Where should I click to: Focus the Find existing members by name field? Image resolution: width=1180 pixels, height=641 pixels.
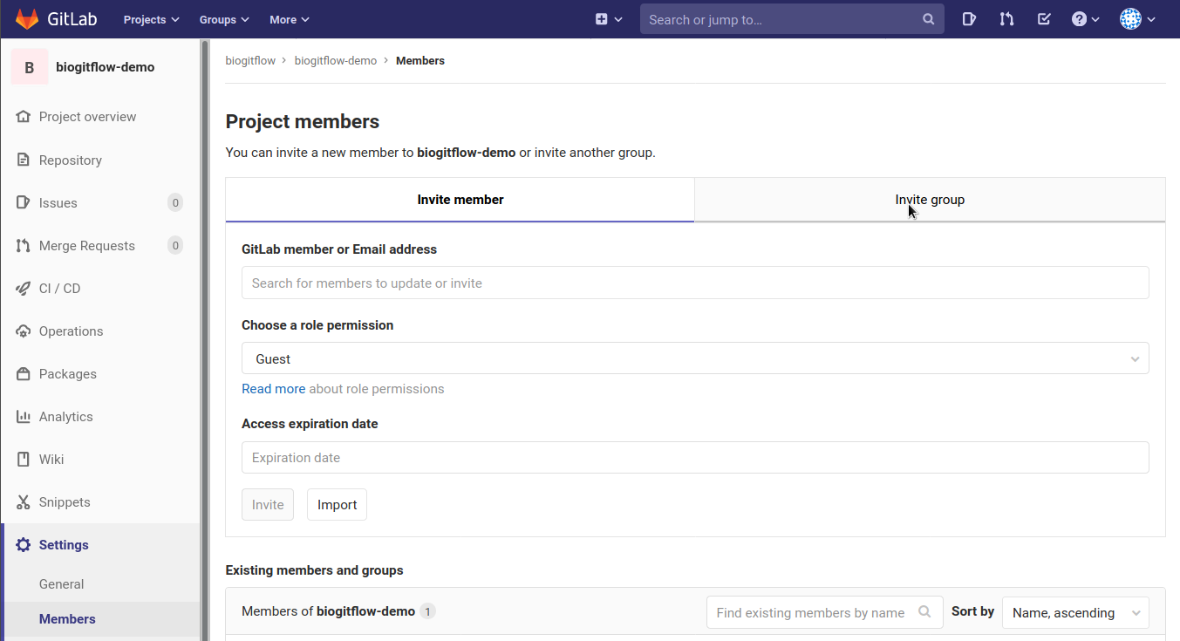[x=824, y=612]
